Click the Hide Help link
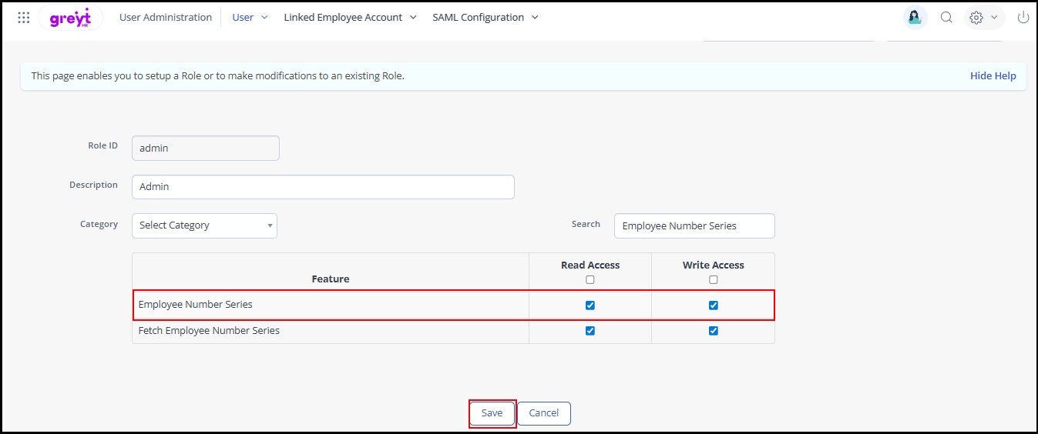 pyautogui.click(x=993, y=76)
